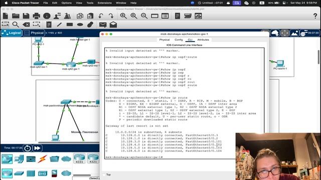Open the Config tab of router window

(x=179, y=40)
